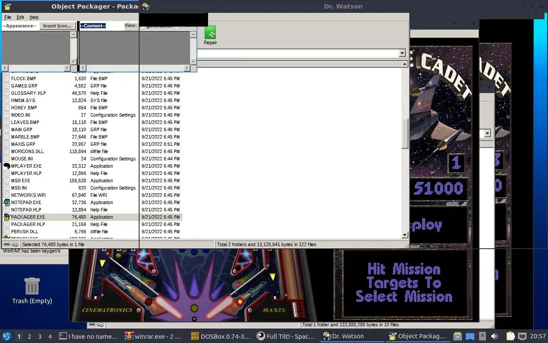Select the MAXIS.GRP file name

[x=23, y=144]
